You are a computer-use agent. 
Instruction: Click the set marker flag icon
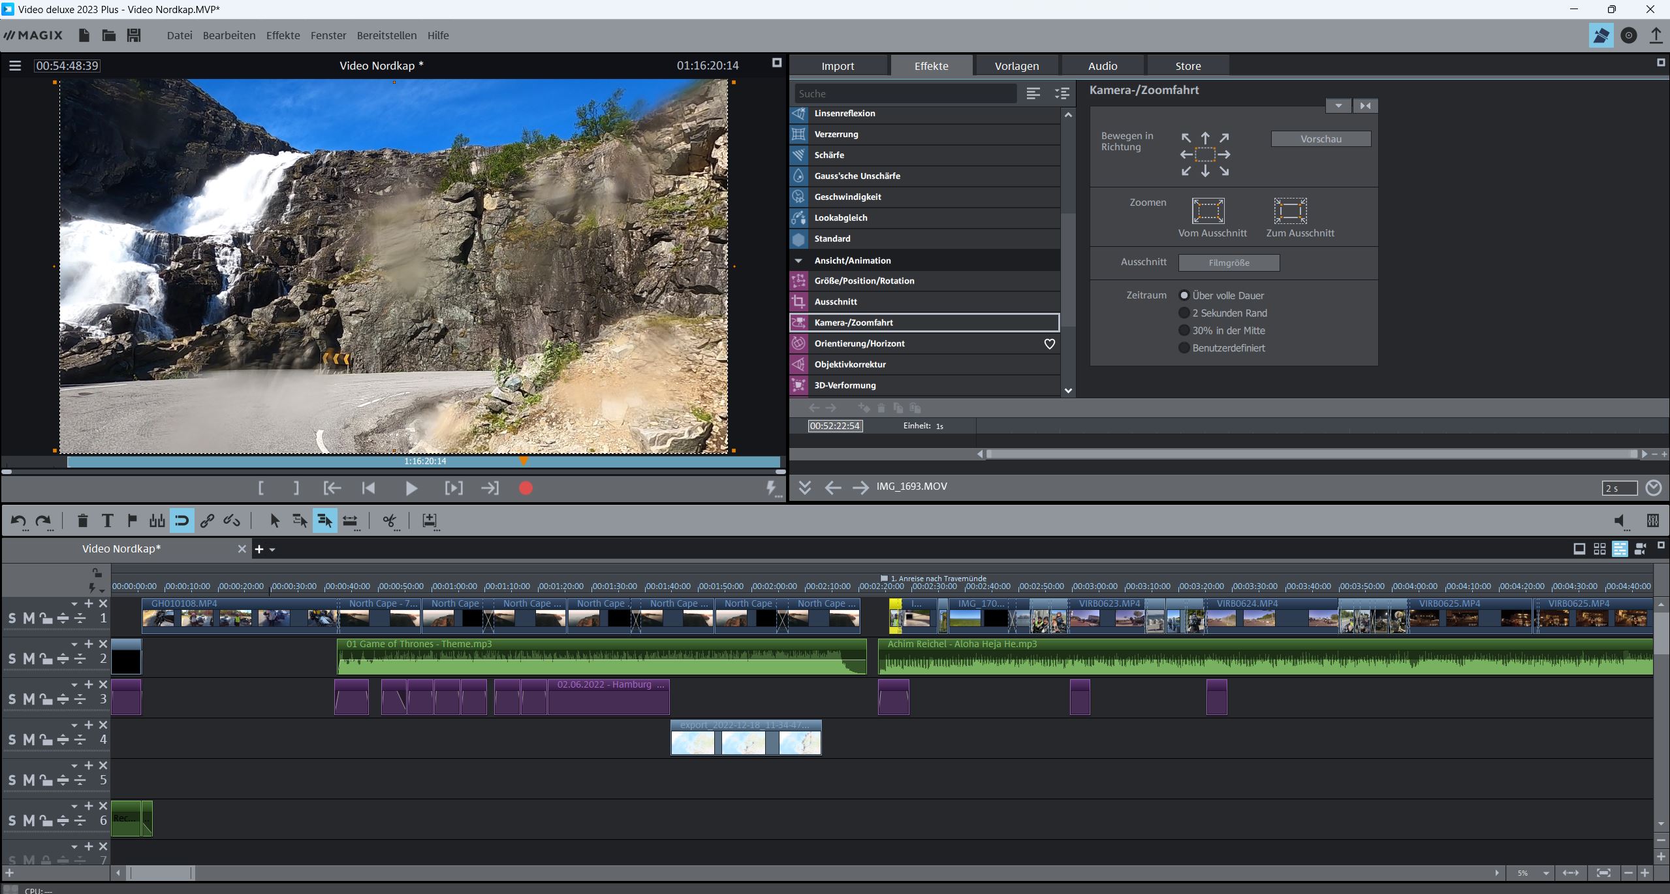tap(132, 520)
